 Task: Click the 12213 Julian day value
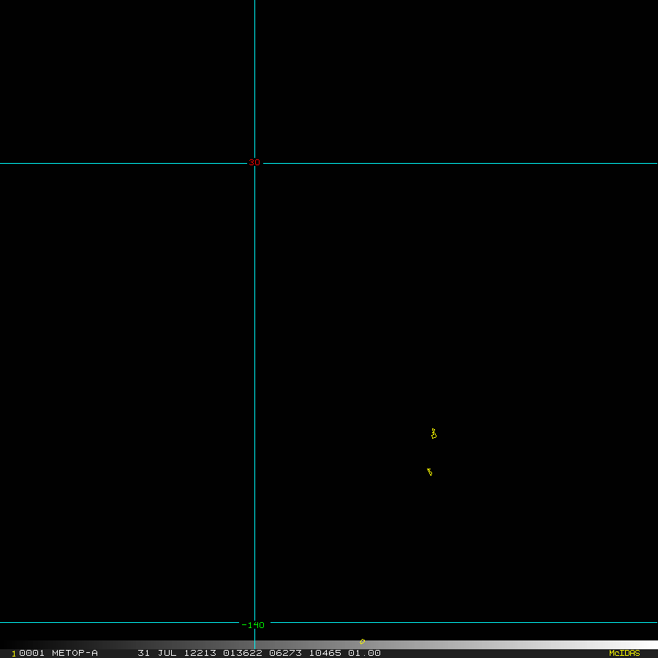pyautogui.click(x=200, y=653)
